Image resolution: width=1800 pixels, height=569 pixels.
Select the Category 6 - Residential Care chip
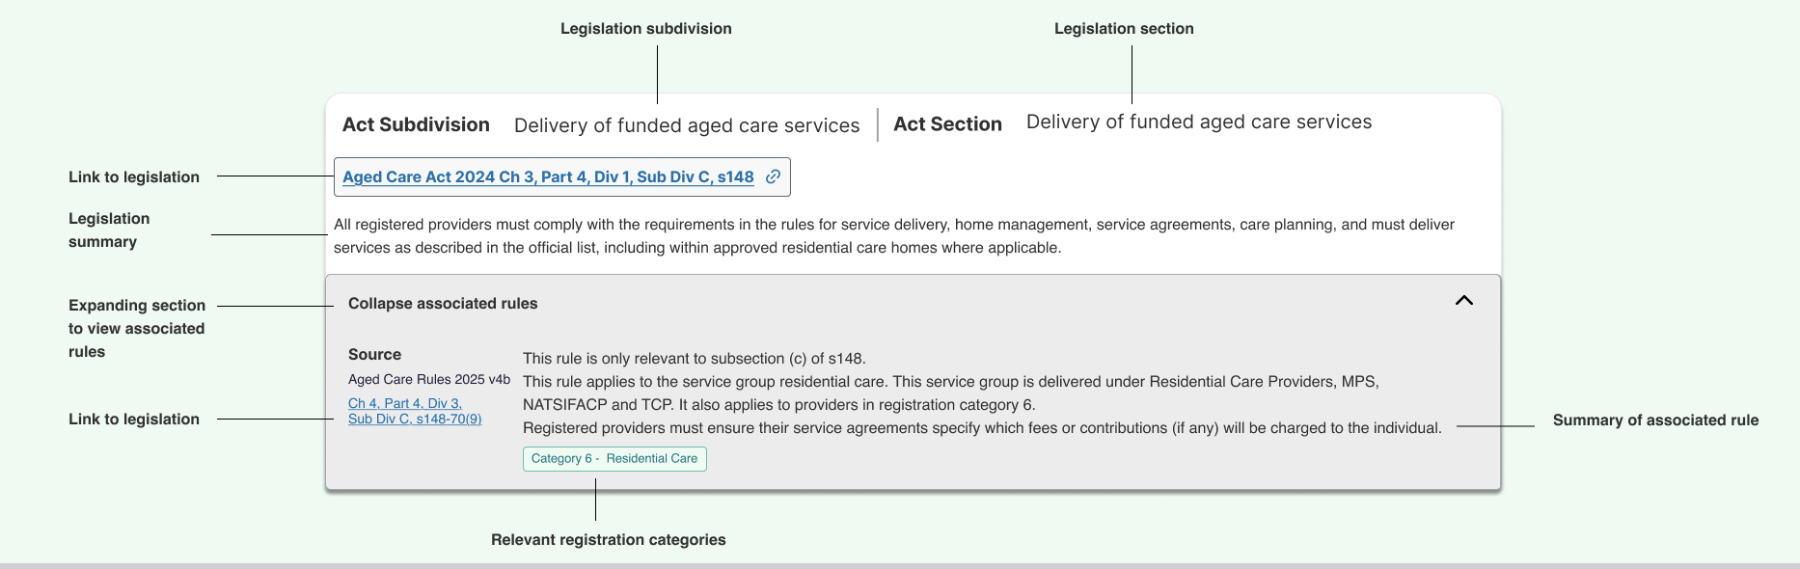(614, 459)
